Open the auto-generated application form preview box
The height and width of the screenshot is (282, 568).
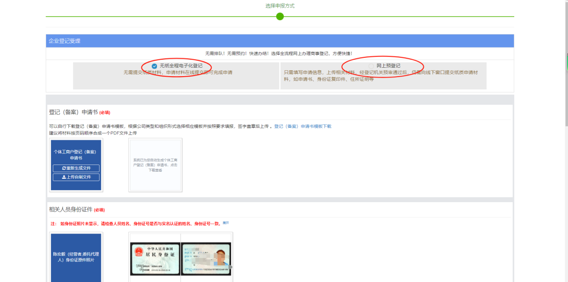click(x=155, y=165)
